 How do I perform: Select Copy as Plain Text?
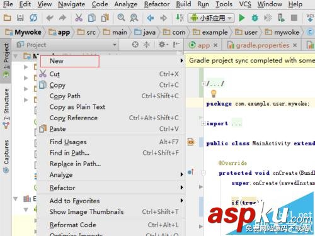pyautogui.click(x=112, y=107)
